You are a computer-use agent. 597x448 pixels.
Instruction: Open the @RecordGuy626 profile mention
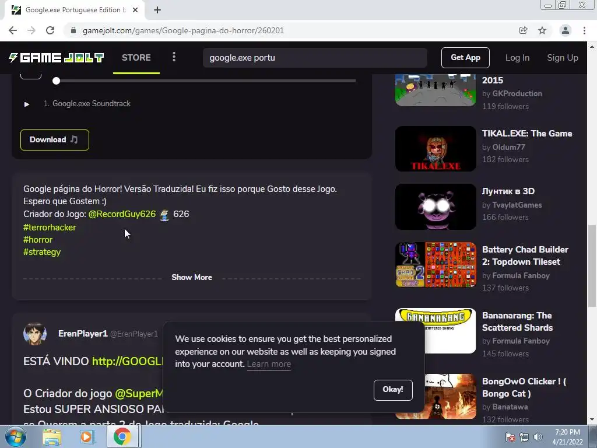tap(122, 214)
